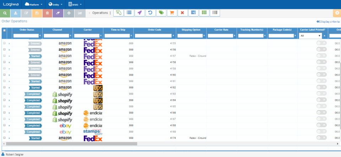Click the orange shopping cart icon
Viewport: 341px width, 157px height.
[172, 13]
